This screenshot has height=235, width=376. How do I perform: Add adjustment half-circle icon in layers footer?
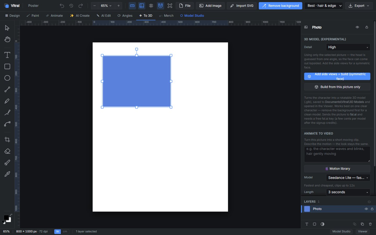[322, 224]
